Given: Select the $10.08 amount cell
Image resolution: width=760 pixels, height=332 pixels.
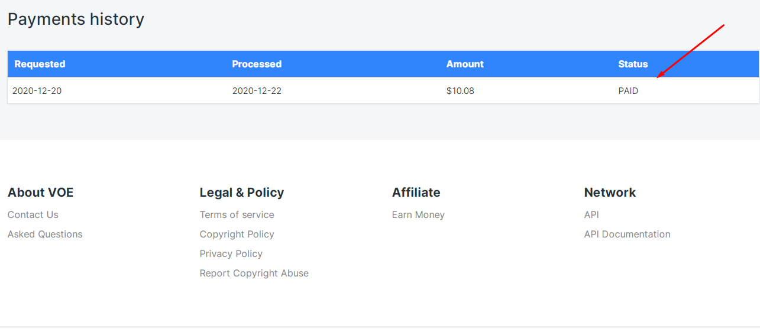Looking at the screenshot, I should (x=460, y=91).
